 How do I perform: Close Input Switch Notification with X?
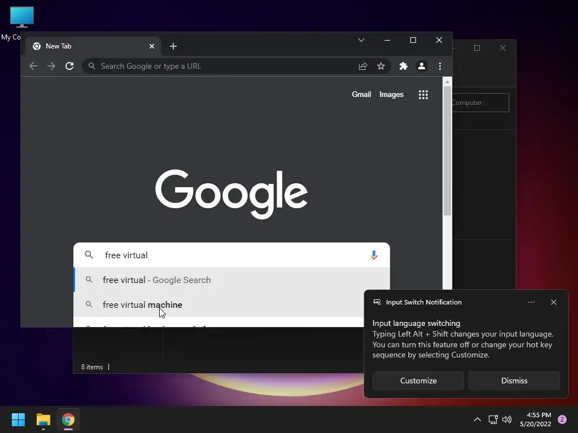point(553,302)
